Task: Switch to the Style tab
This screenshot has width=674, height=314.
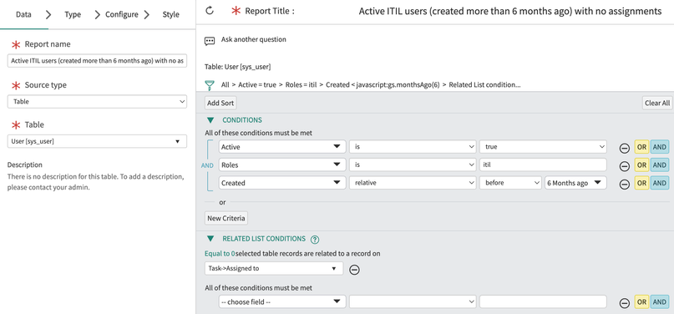Action: (x=170, y=14)
